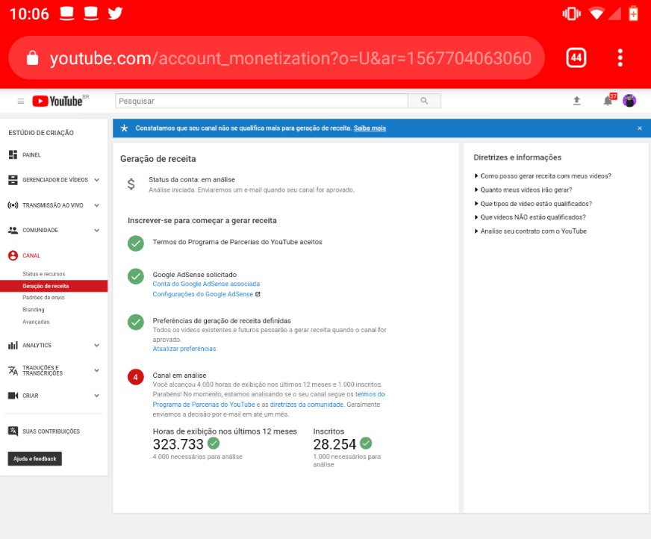Viewport: 651px width, 539px height.
Task: Expand Transmissão ao Vivo chevron
Action: (x=97, y=205)
